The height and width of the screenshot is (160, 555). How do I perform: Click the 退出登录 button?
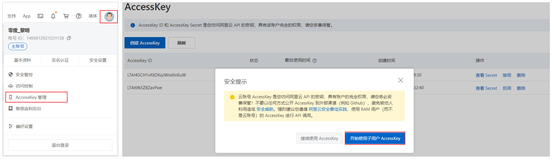tap(60, 145)
